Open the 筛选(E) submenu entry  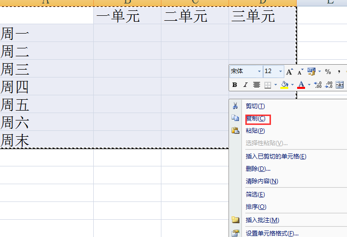(x=255, y=195)
